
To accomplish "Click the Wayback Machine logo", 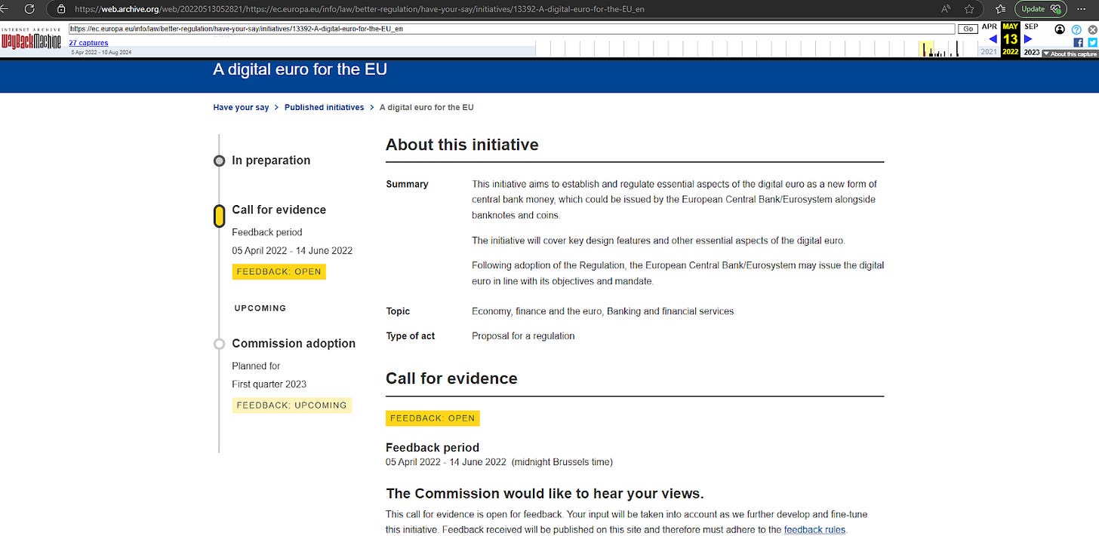I will (31, 40).
